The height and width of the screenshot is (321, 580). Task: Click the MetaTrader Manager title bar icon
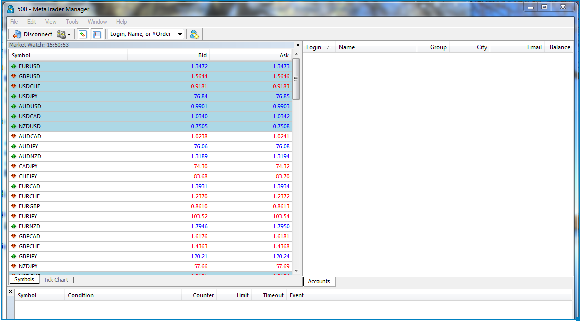click(x=11, y=9)
